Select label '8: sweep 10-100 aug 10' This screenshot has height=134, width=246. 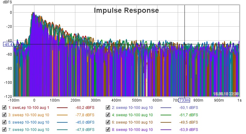pyautogui.click(x=132, y=130)
